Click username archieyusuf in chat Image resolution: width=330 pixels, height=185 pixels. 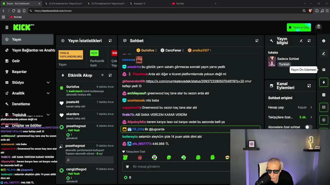click(x=137, y=93)
